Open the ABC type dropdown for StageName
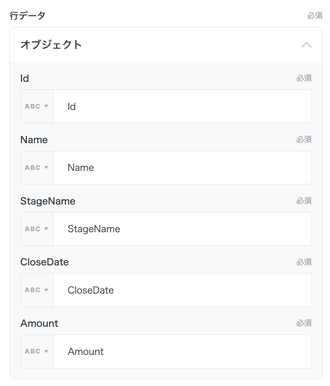Image resolution: width=330 pixels, height=386 pixels. coord(37,229)
